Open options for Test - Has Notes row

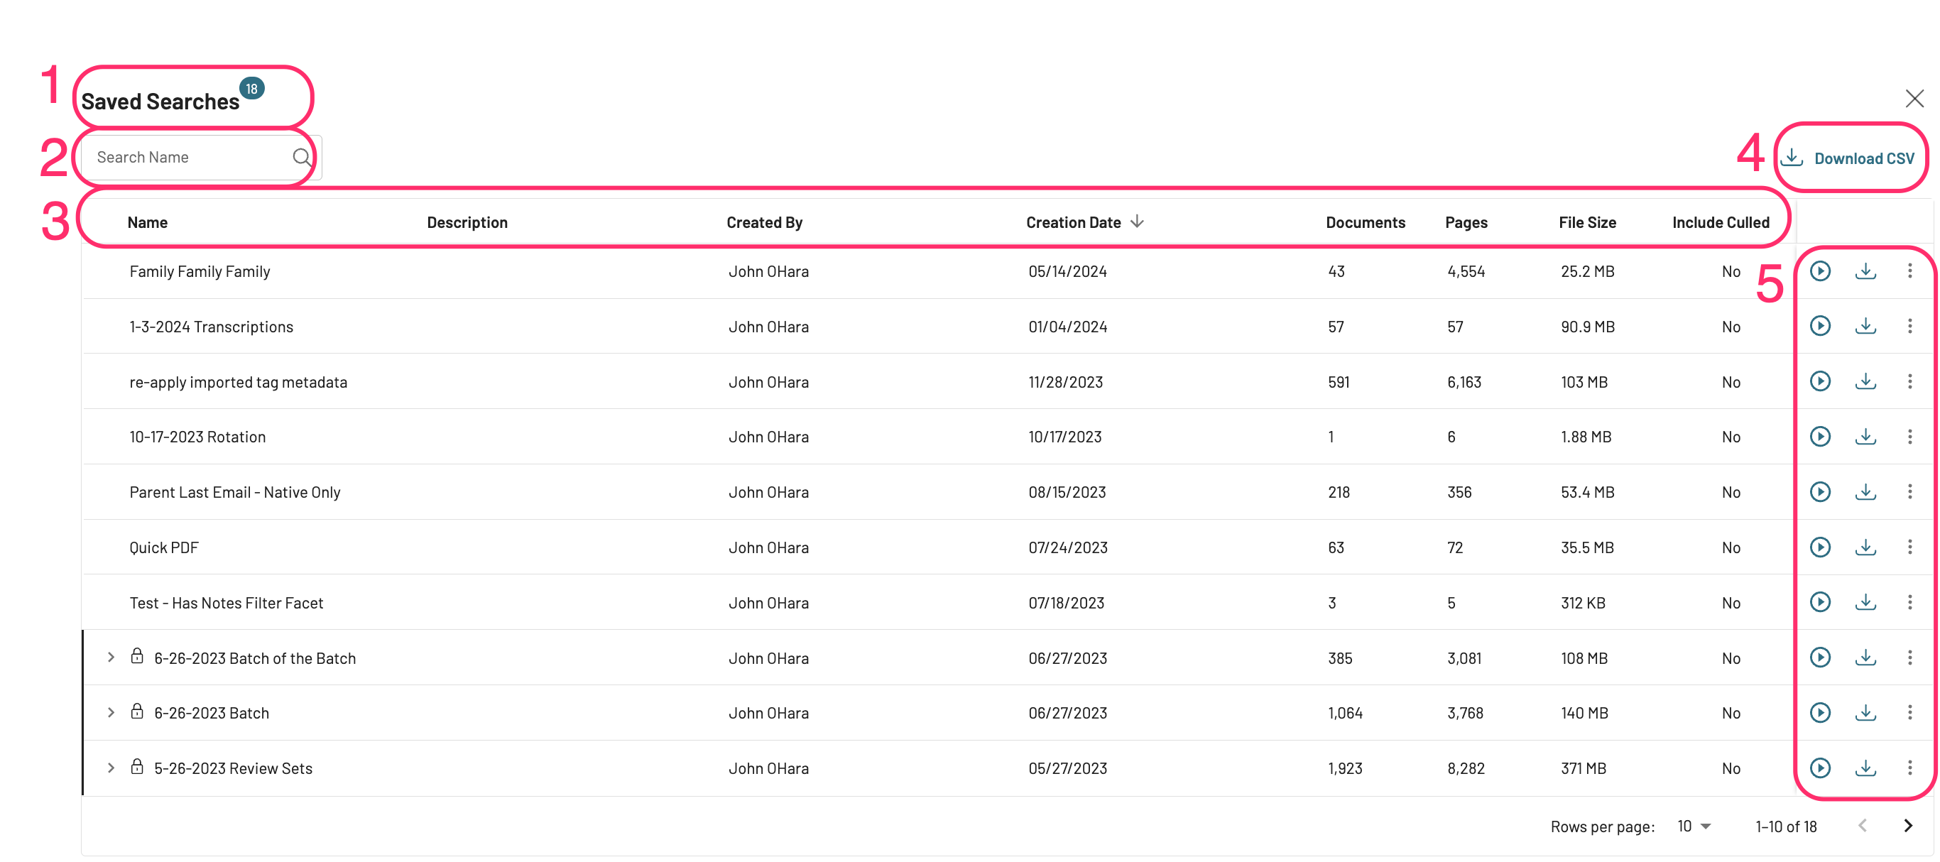1910,602
